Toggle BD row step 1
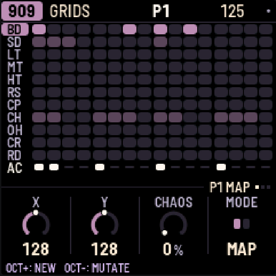 point(39,29)
